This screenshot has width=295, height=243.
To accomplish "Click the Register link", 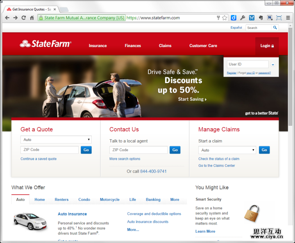I will (231, 73).
